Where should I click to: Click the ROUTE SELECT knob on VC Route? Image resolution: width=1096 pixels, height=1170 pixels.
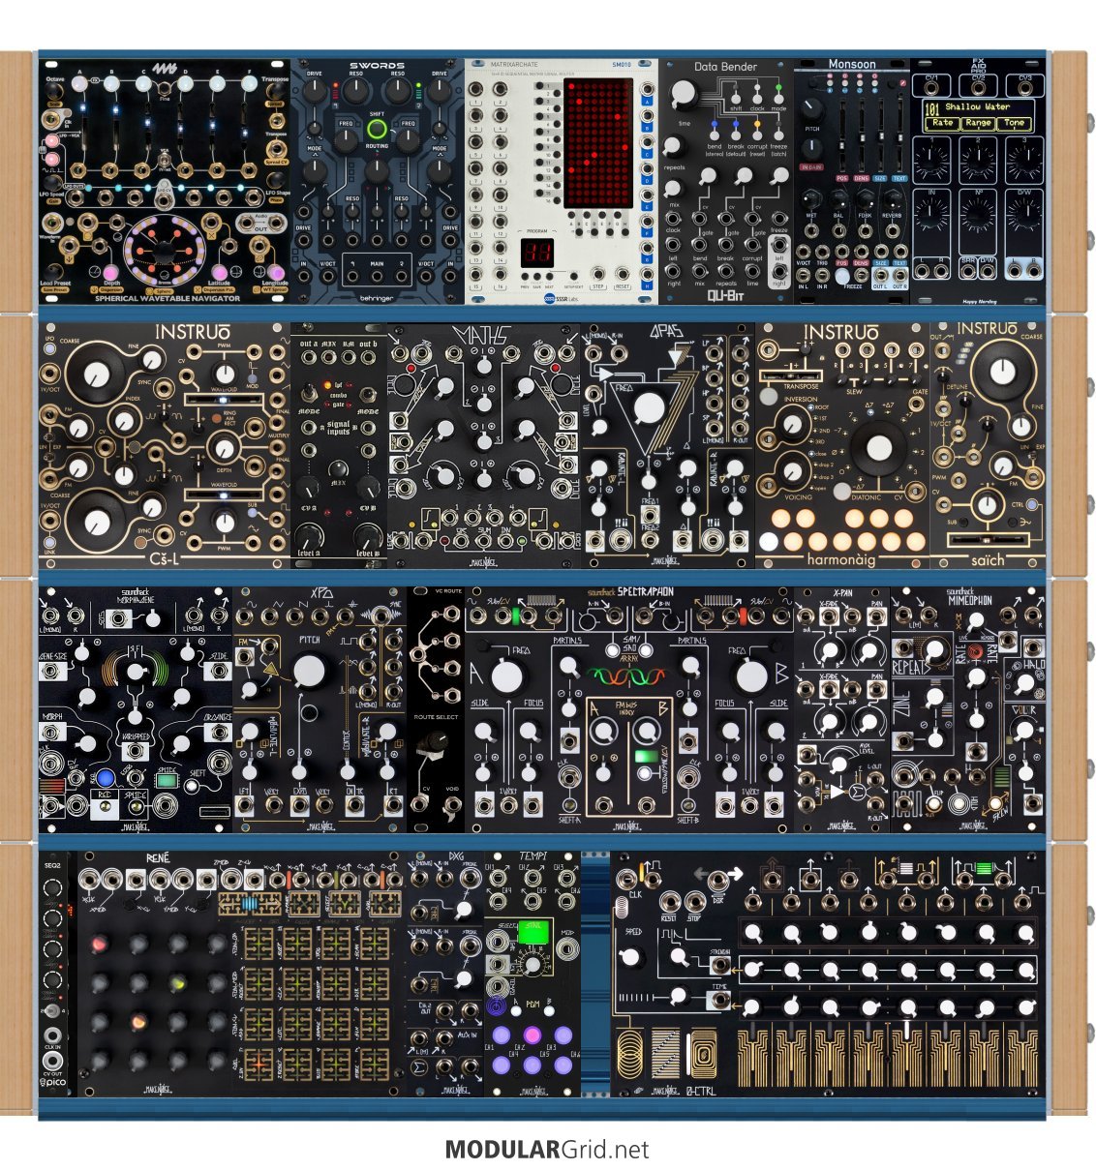click(x=435, y=743)
